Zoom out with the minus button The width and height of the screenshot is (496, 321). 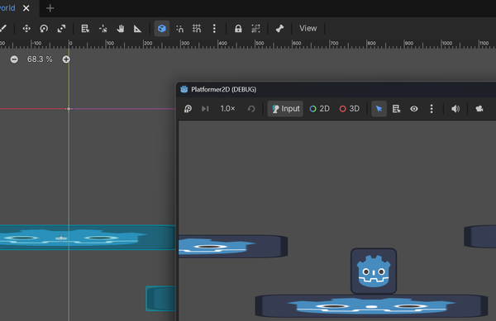tap(14, 59)
